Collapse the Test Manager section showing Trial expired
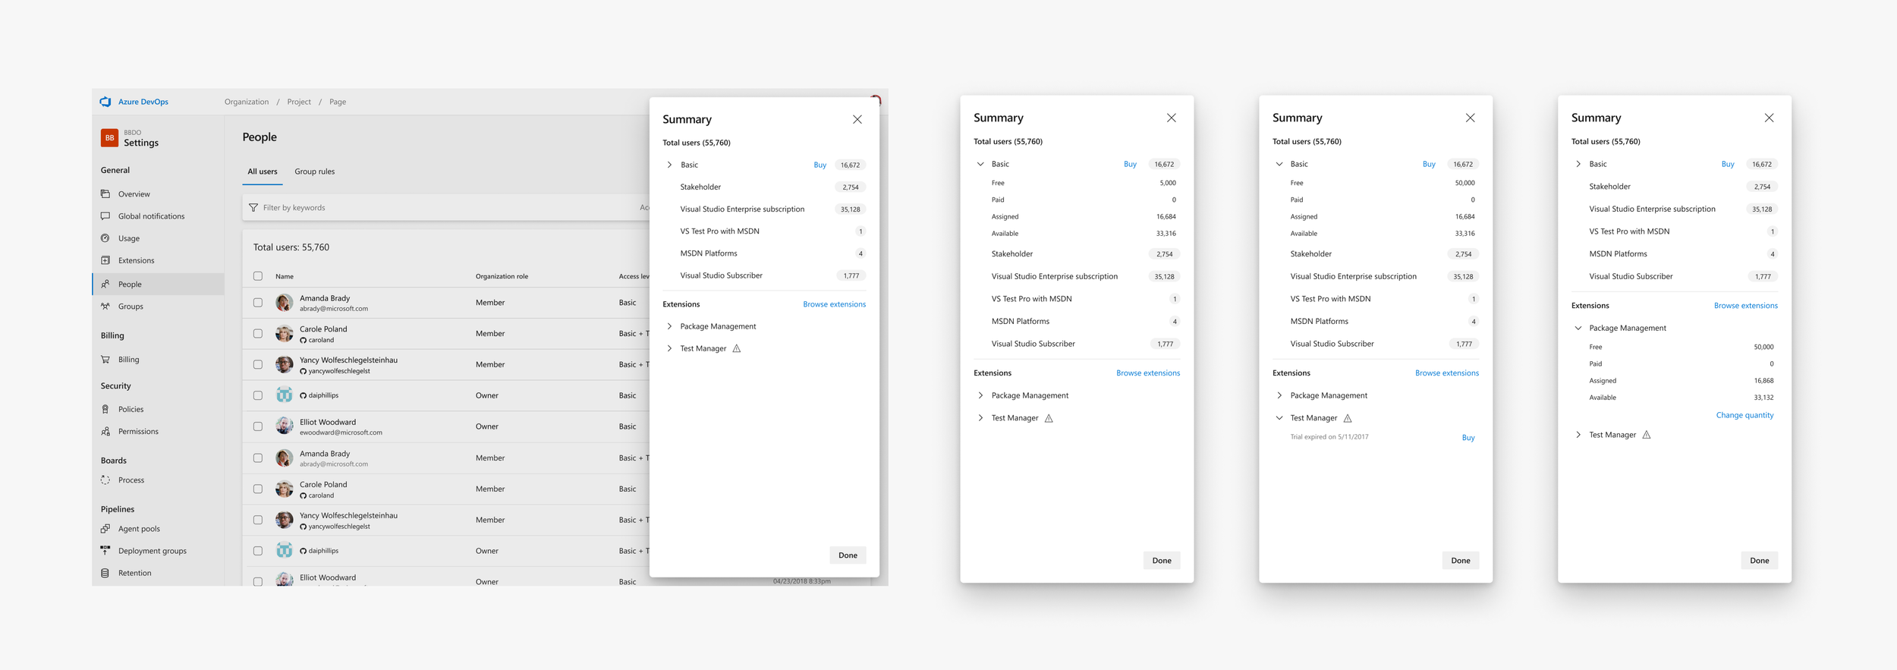This screenshot has height=670, width=1897. tap(1279, 418)
